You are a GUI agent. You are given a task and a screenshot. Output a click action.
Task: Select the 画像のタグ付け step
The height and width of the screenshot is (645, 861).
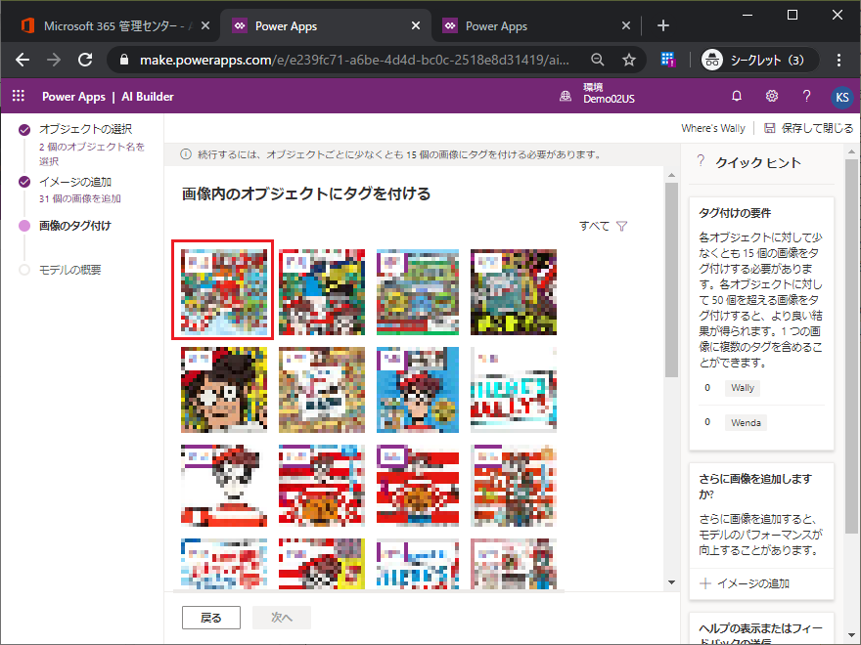(x=75, y=226)
